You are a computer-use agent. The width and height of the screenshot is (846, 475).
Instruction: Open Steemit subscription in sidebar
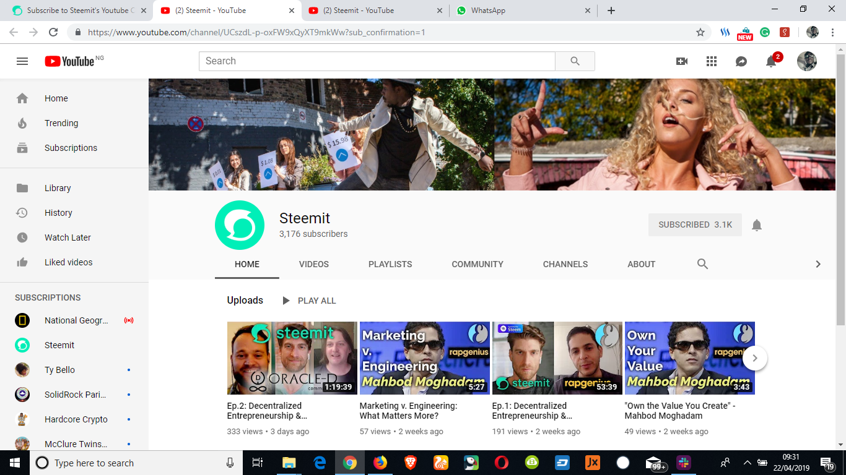point(74,345)
